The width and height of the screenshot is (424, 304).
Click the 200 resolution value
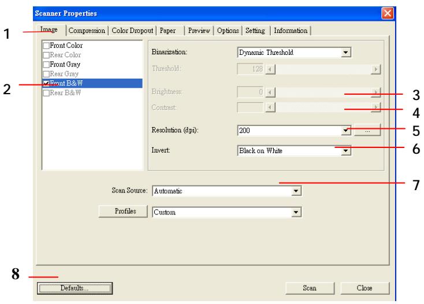[x=244, y=131]
